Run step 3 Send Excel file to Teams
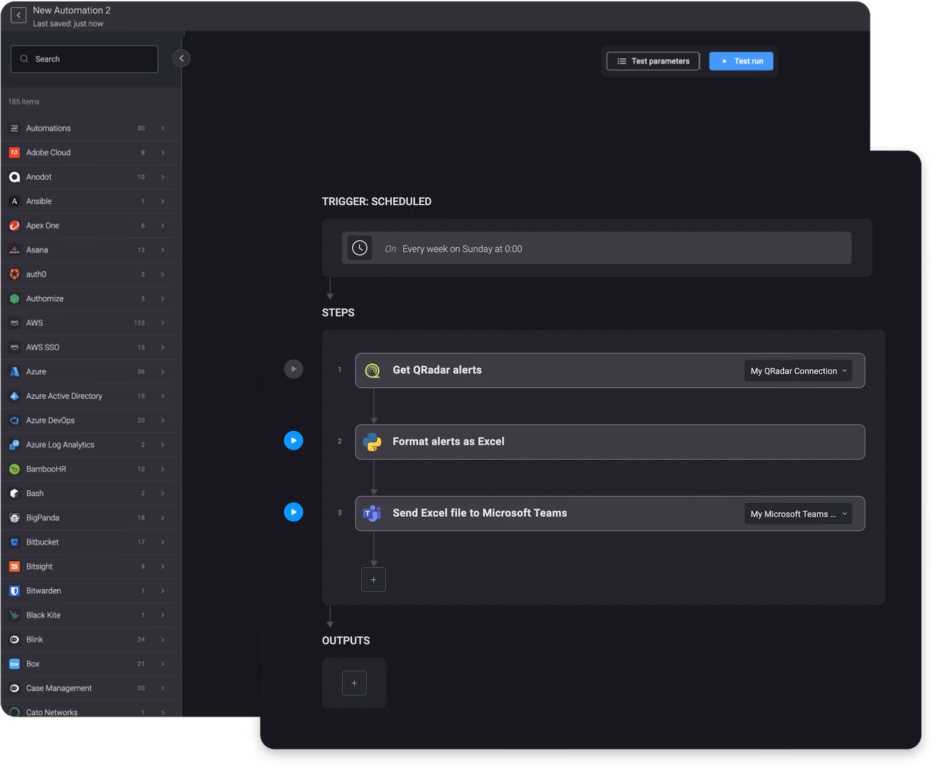The image size is (936, 768). 294,512
